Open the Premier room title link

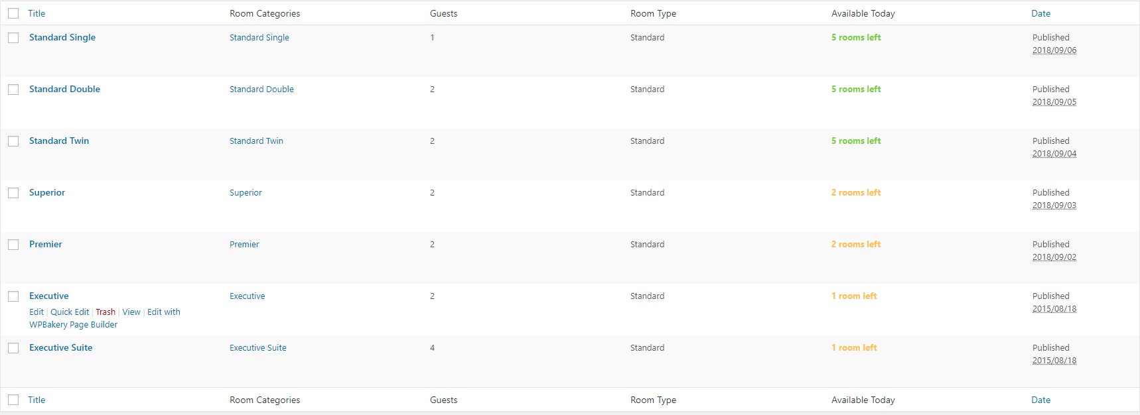tap(46, 244)
